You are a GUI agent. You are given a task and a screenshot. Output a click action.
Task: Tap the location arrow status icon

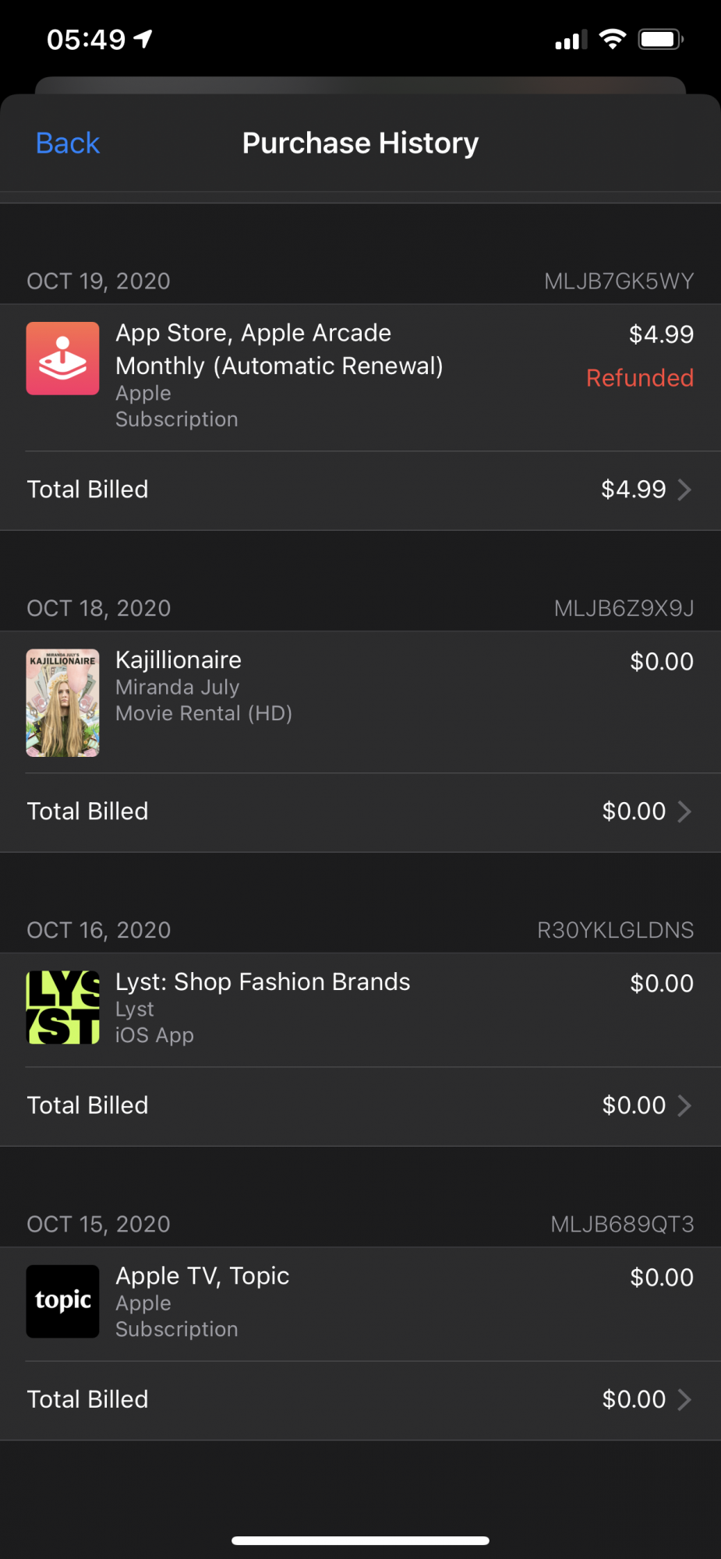point(143,39)
